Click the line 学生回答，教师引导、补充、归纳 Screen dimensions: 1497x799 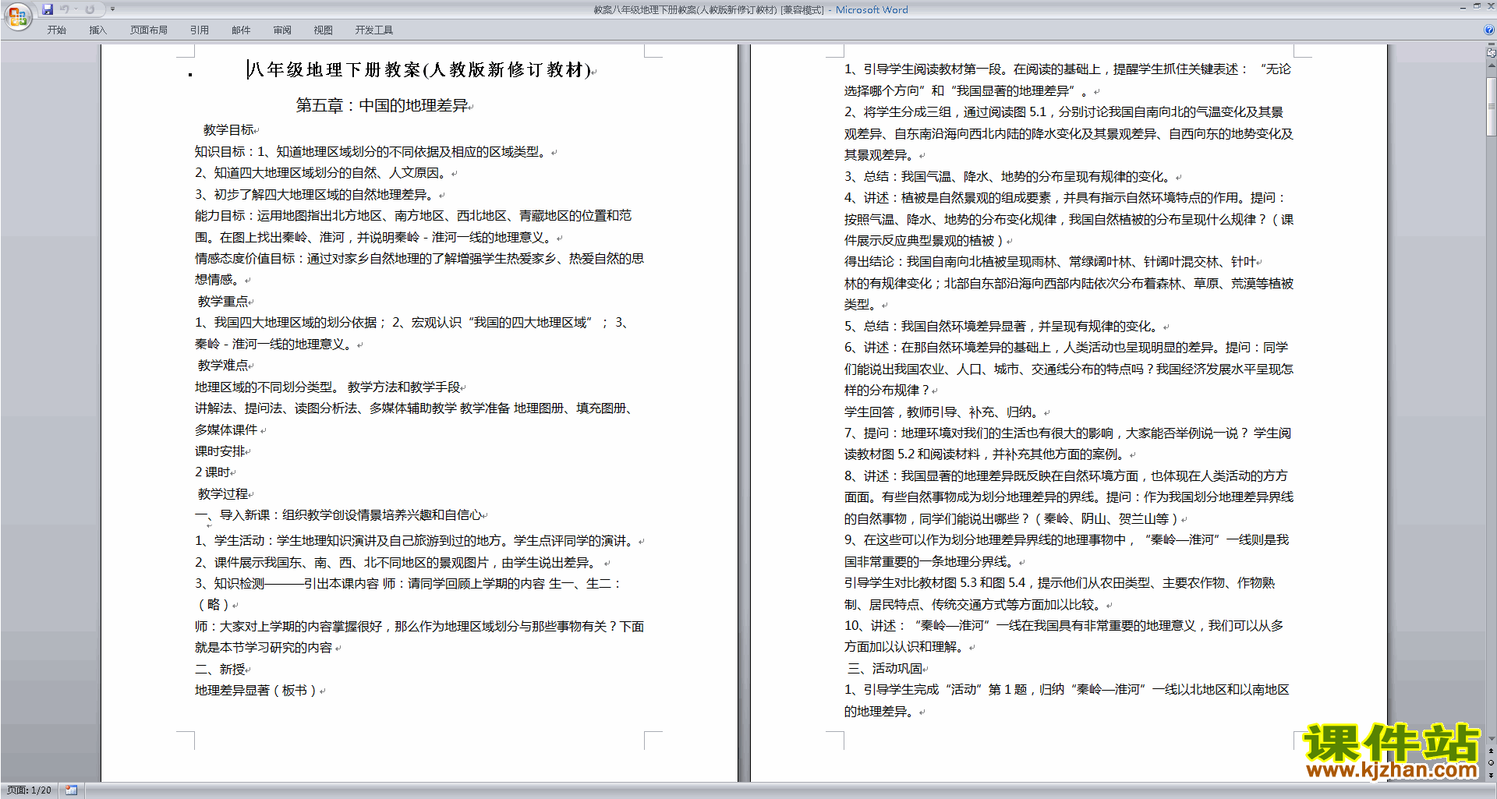[943, 412]
